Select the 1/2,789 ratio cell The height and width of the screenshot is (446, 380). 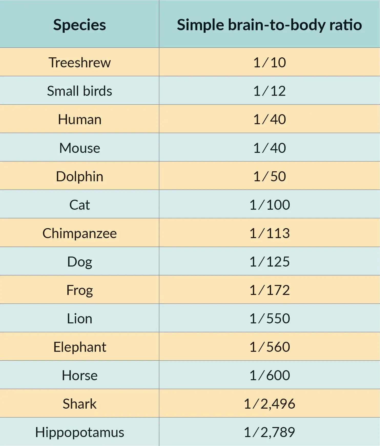click(269, 432)
